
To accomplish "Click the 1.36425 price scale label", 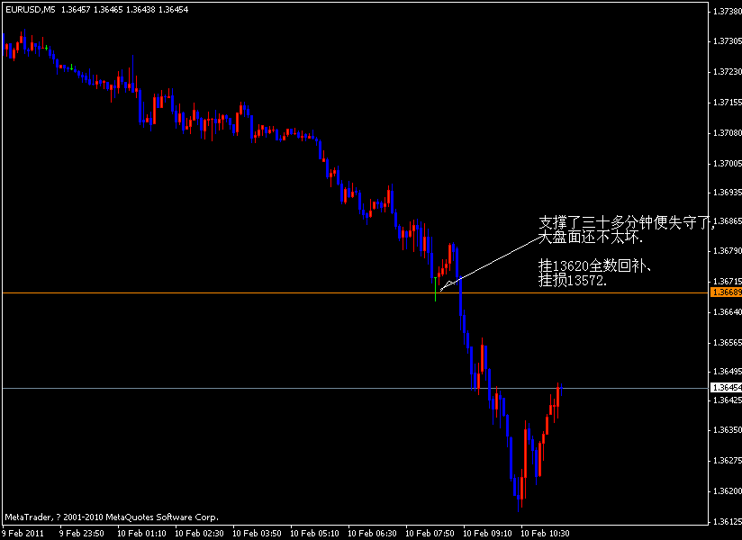I will pyautogui.click(x=728, y=400).
